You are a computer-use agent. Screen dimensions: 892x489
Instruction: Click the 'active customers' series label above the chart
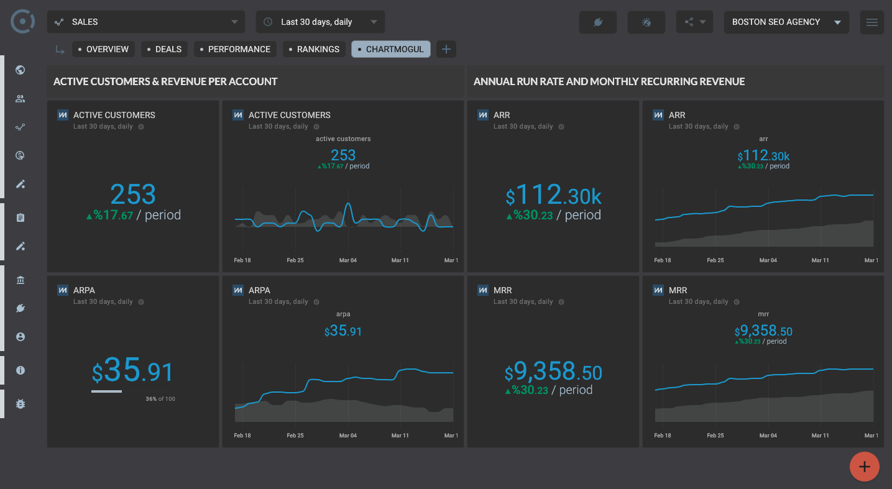click(x=343, y=139)
